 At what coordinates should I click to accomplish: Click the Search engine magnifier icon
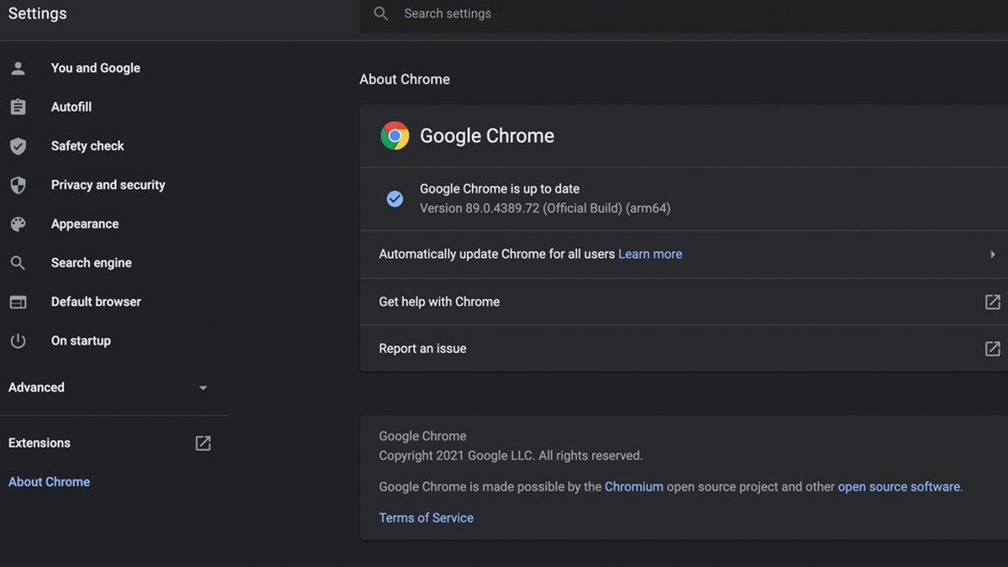tap(18, 262)
